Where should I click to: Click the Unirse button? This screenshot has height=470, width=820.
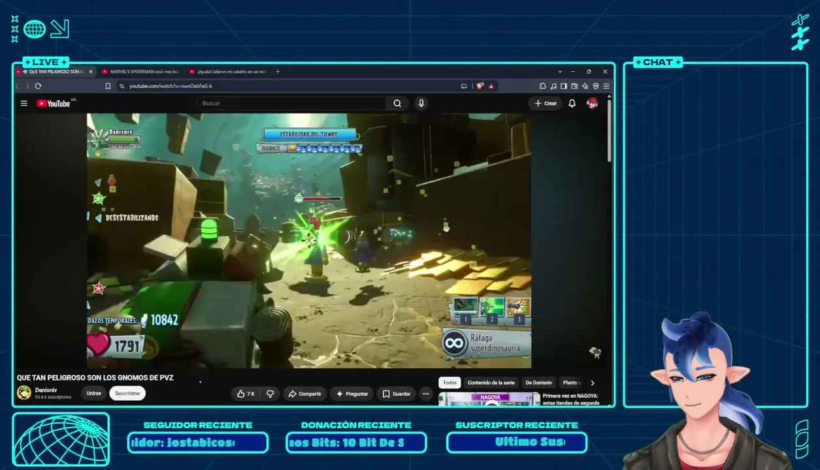(x=93, y=394)
